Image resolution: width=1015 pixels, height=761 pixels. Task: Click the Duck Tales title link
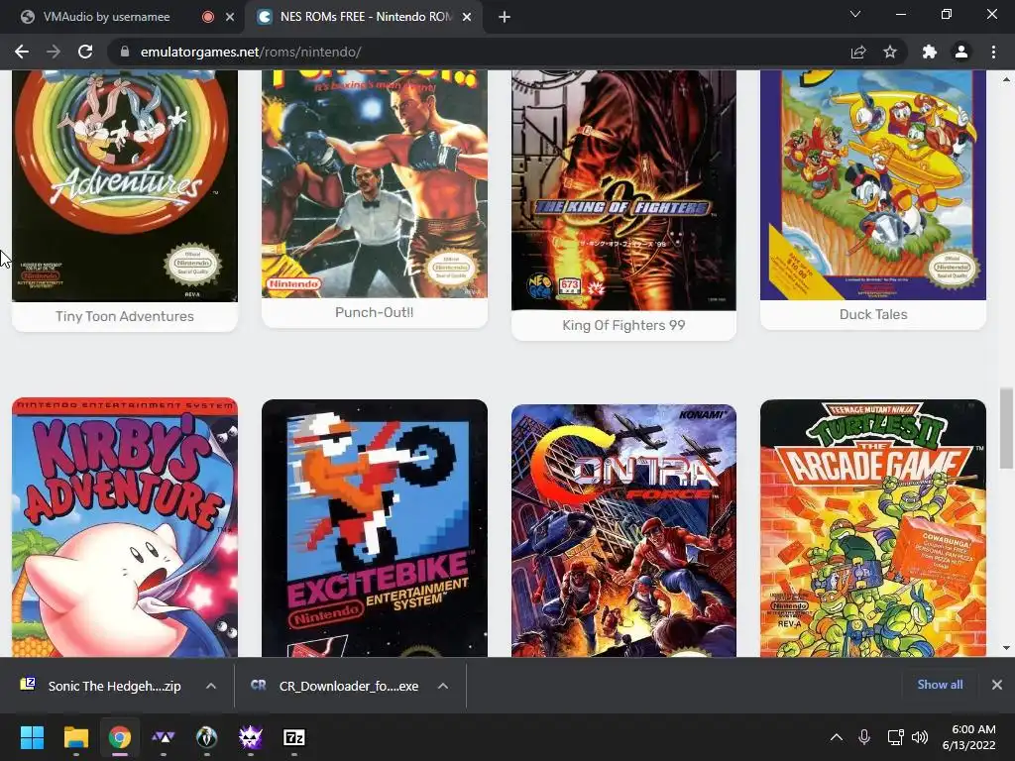click(873, 314)
